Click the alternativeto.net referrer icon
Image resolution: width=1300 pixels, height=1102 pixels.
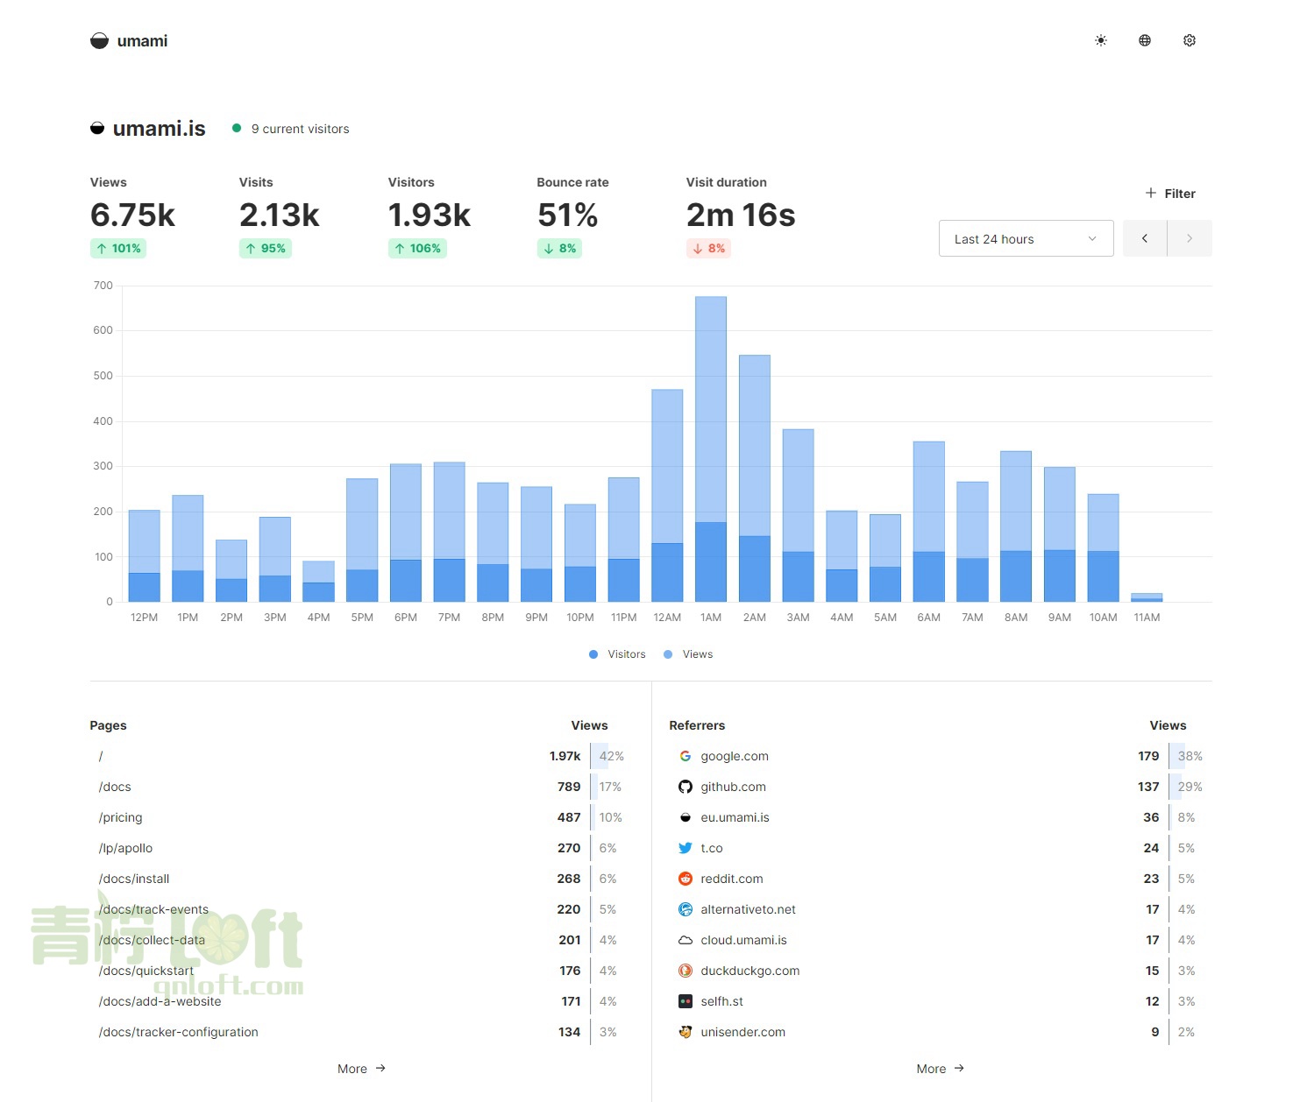[686, 909]
